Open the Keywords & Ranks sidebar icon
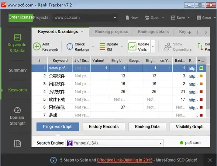 tap(17, 37)
